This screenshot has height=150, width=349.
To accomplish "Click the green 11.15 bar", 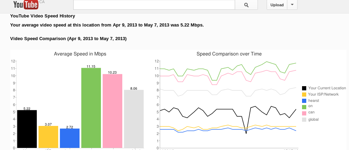I will tap(91, 108).
